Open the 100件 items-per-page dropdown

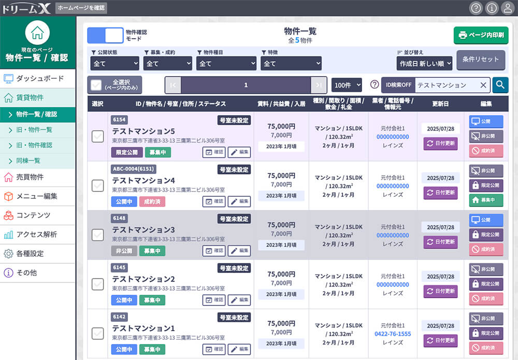pos(347,85)
